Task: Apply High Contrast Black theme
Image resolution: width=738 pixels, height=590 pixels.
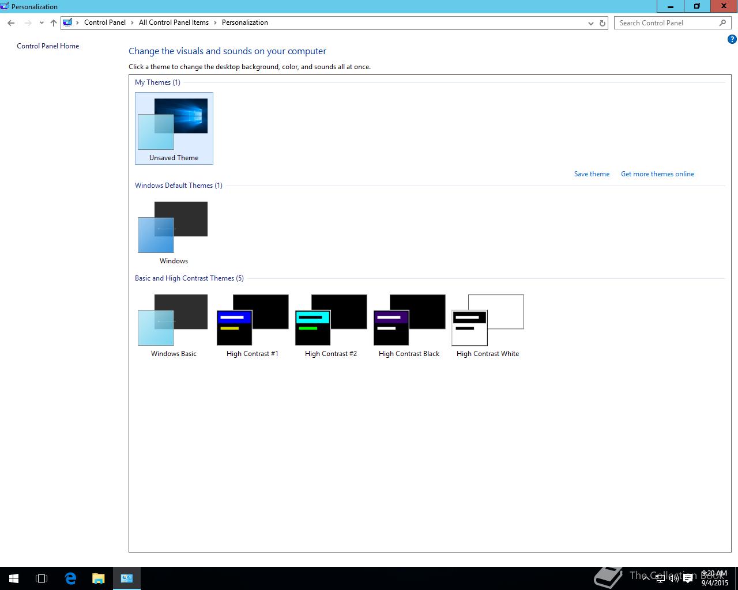Action: click(x=409, y=326)
